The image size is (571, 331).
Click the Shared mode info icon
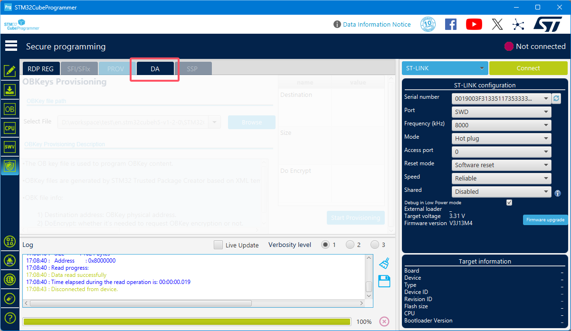(x=558, y=193)
